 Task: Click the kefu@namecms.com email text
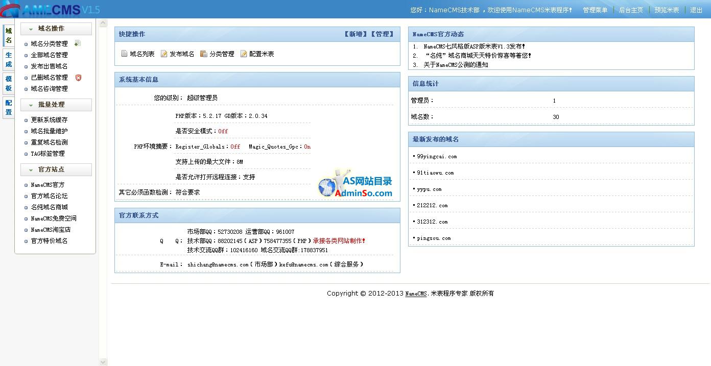click(x=303, y=264)
